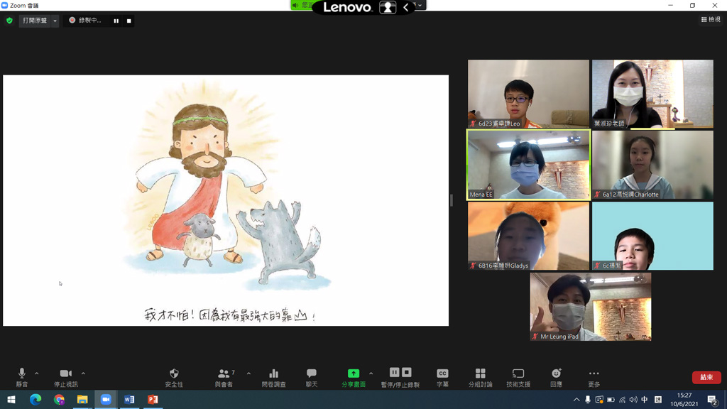The image size is (727, 409).
Task: Click the Lenovo overlay back arrow
Action: pyautogui.click(x=405, y=7)
